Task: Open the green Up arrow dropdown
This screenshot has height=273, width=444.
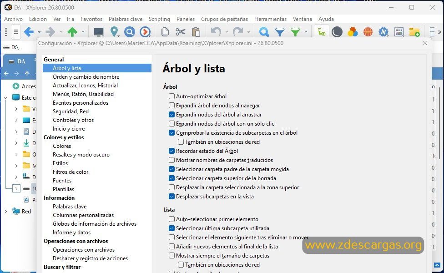Action: click(83, 32)
